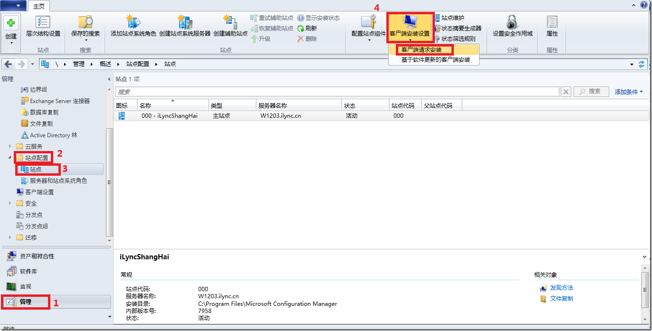Viewport: 652px width, 331px height.
Task: Click 管理 in the breadcrumb path
Action: point(79,64)
